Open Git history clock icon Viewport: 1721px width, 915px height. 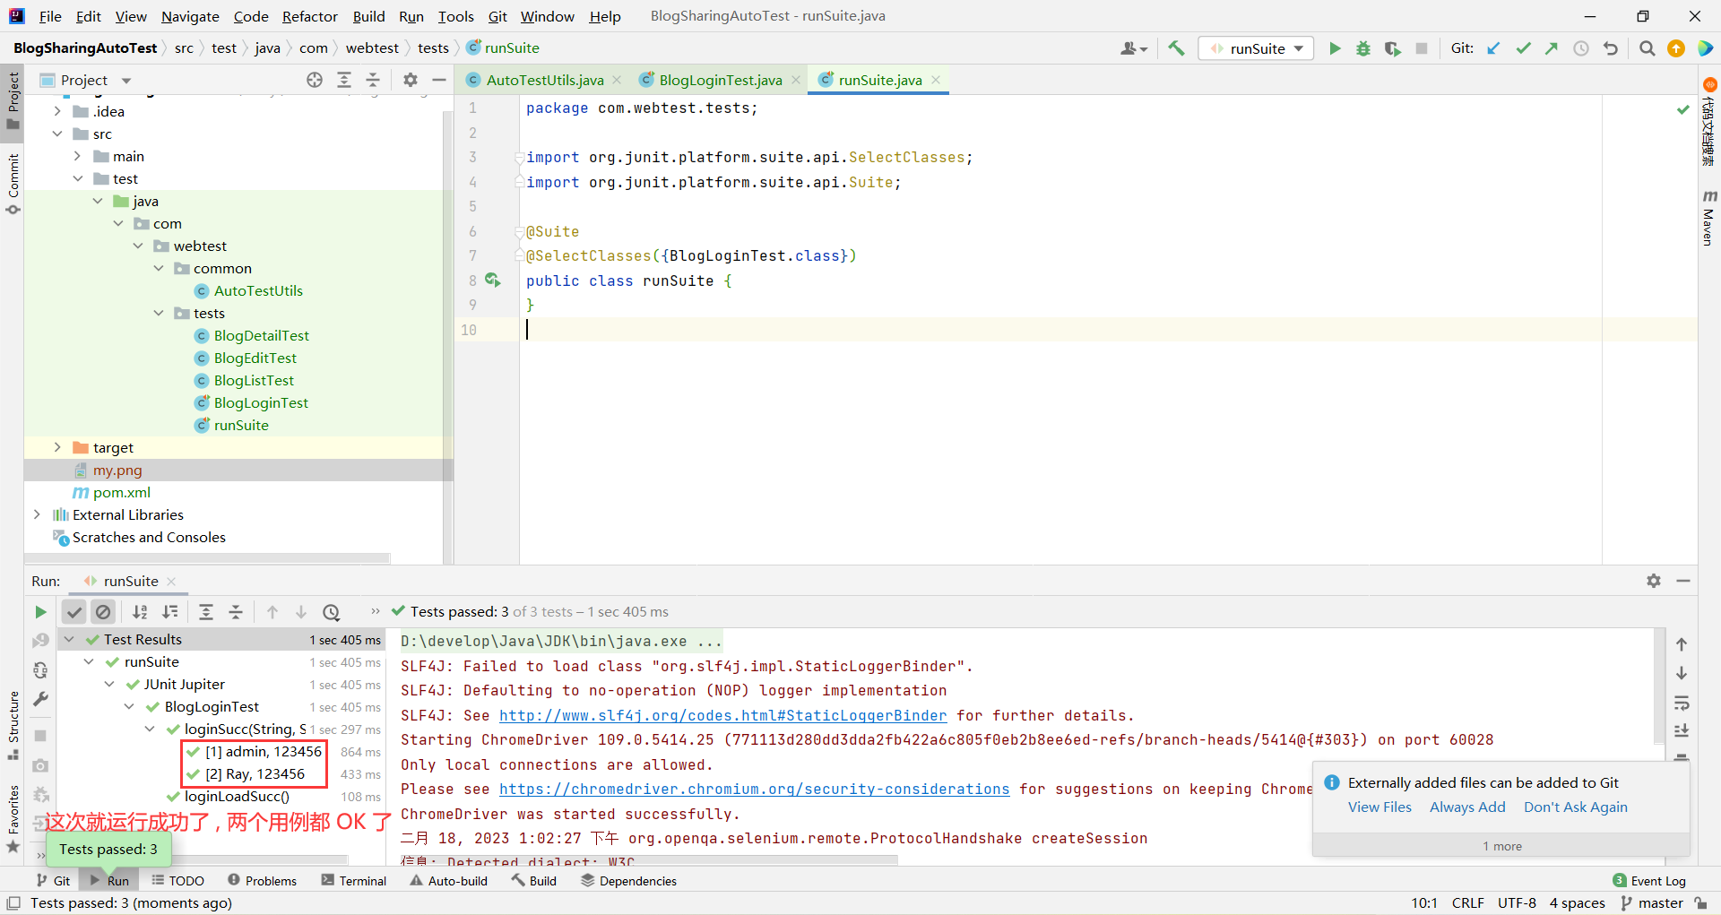pos(1581,48)
